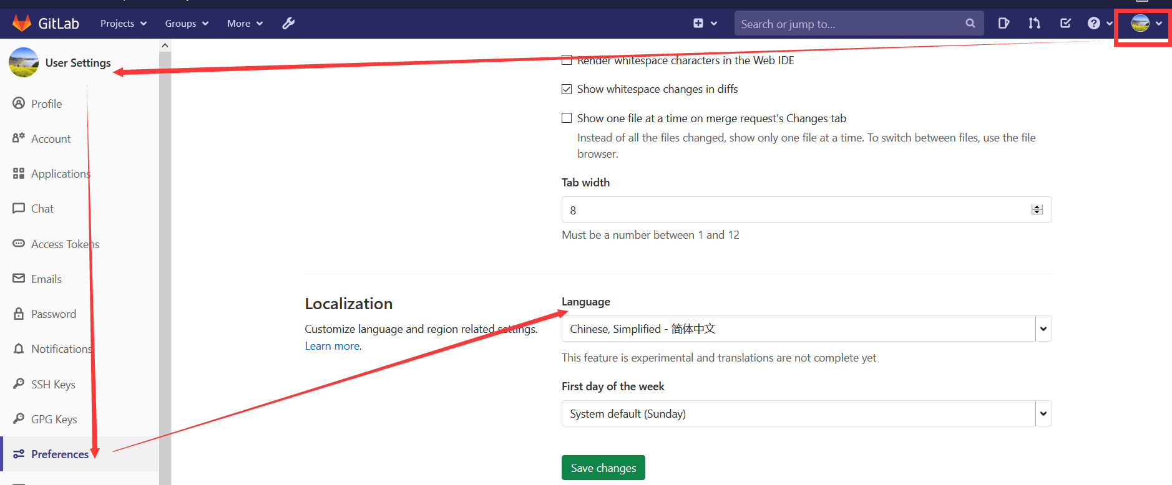Screen dimensions: 1172x485
Task: Open the Merge requests icon
Action: click(x=1034, y=23)
